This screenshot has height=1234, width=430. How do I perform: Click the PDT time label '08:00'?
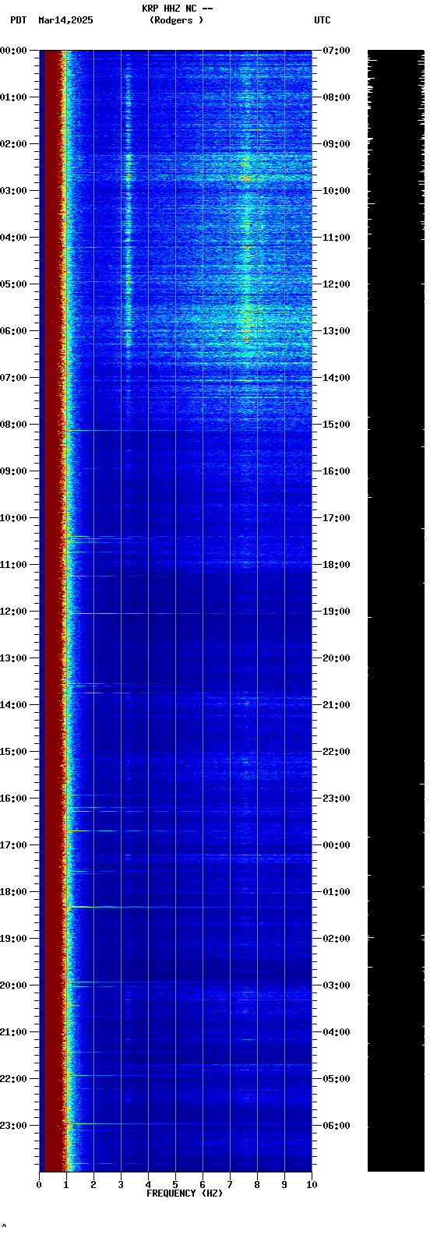[x=13, y=425]
